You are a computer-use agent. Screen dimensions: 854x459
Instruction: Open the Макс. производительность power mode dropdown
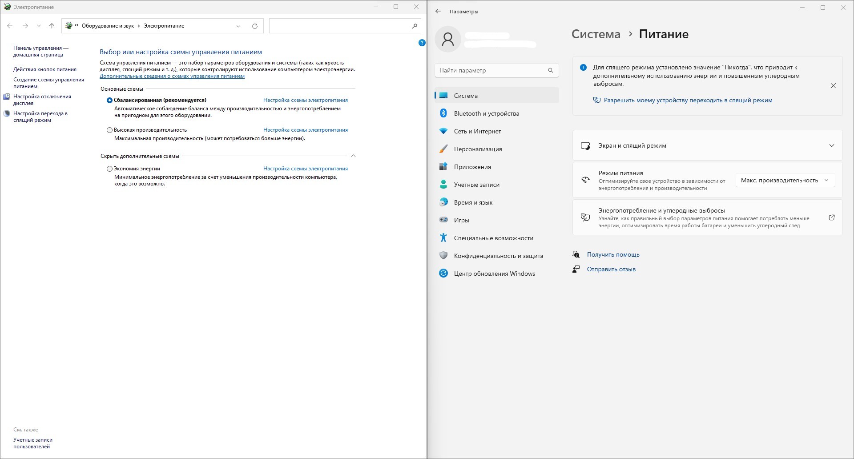[785, 180]
